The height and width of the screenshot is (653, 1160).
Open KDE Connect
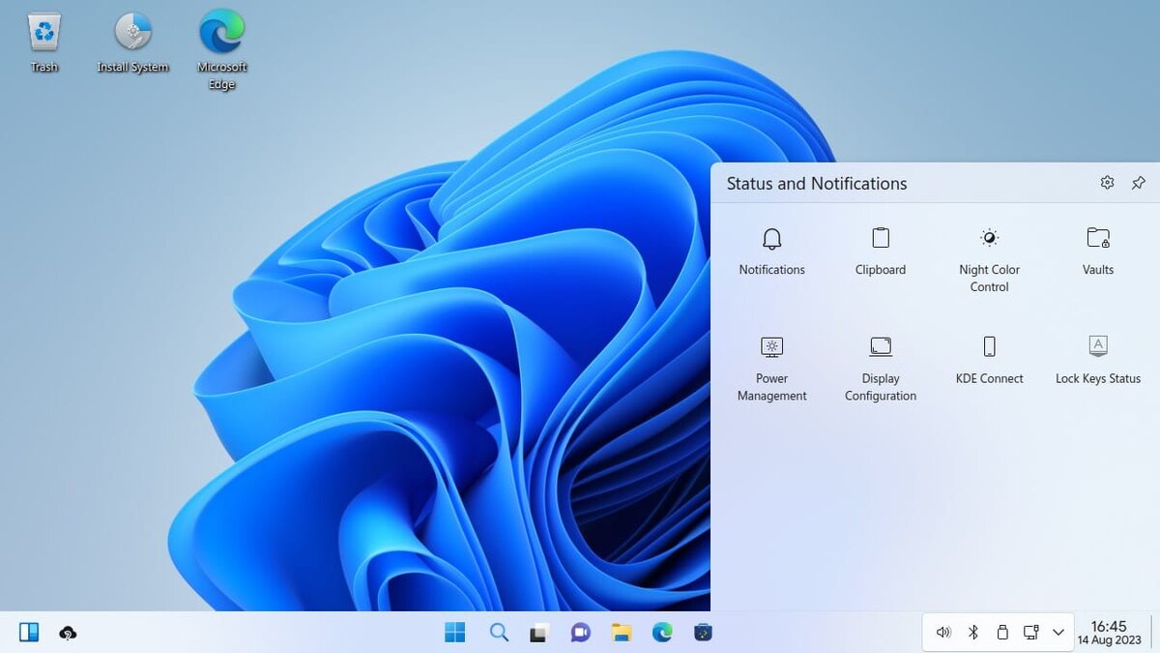(989, 360)
